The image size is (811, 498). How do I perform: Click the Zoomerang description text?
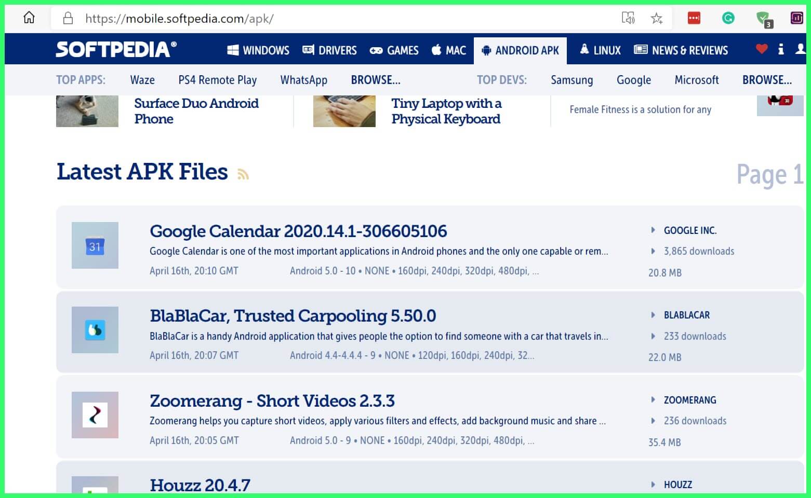pos(378,421)
